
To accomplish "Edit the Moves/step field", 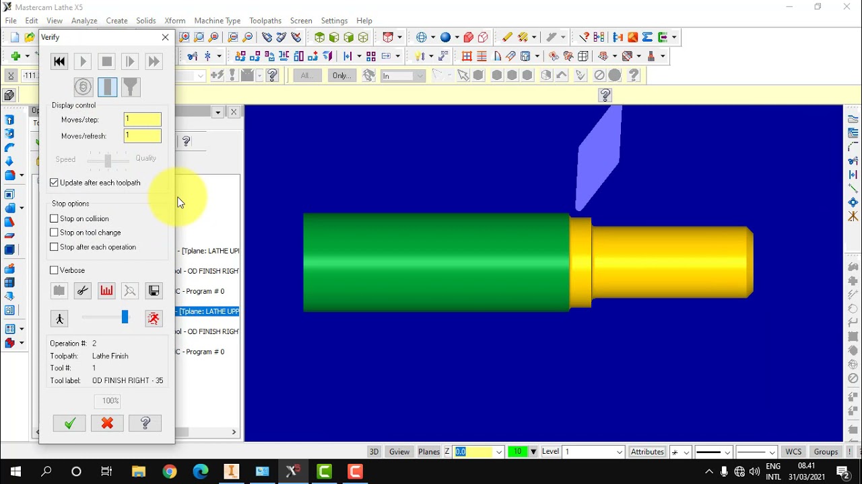I will click(142, 119).
